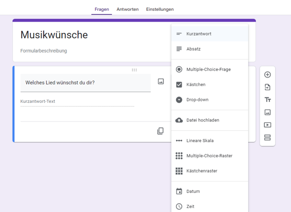The image size is (291, 212).
Task: Select Multiple-Choice-Frage question type
Action: pyautogui.click(x=210, y=69)
